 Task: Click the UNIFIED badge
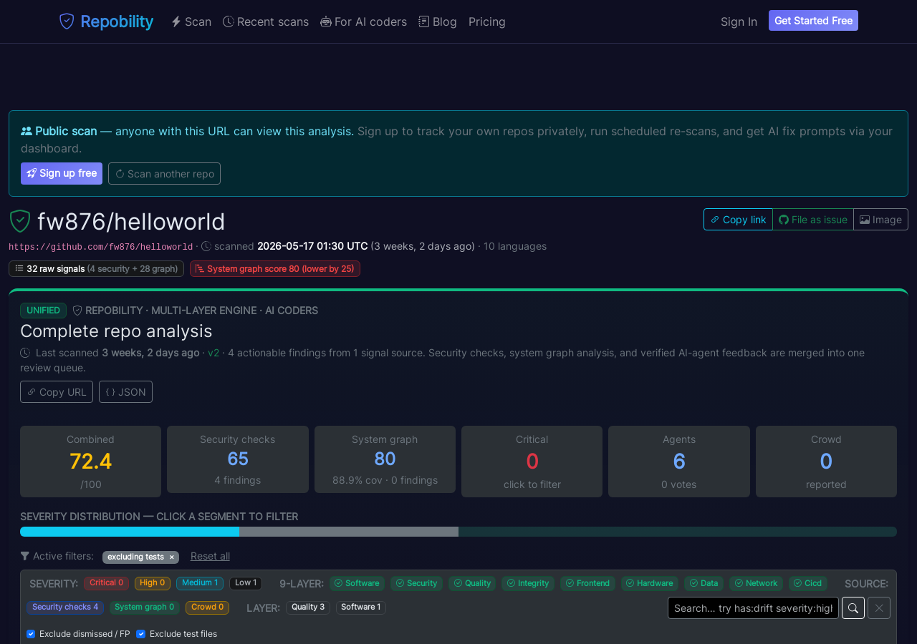(x=43, y=311)
